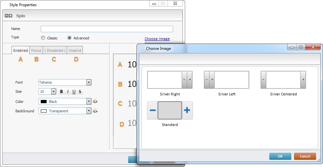
Task: Click the Choose Image link
Action: [x=157, y=39]
